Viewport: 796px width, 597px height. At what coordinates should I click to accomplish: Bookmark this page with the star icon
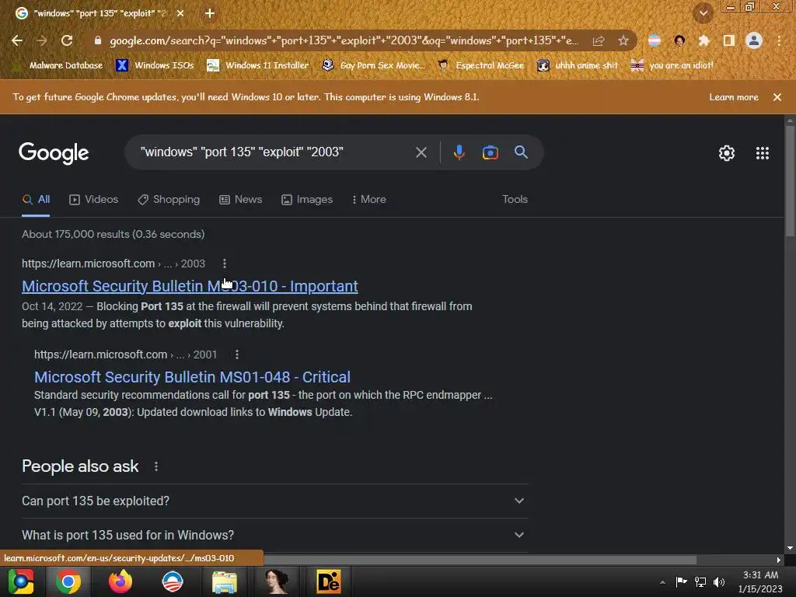coord(623,40)
